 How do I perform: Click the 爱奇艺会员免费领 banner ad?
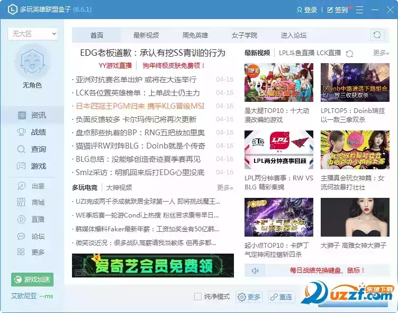click(153, 265)
